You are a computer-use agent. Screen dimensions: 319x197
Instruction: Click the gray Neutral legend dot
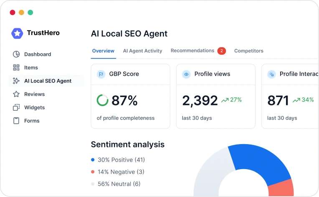pos(93,184)
